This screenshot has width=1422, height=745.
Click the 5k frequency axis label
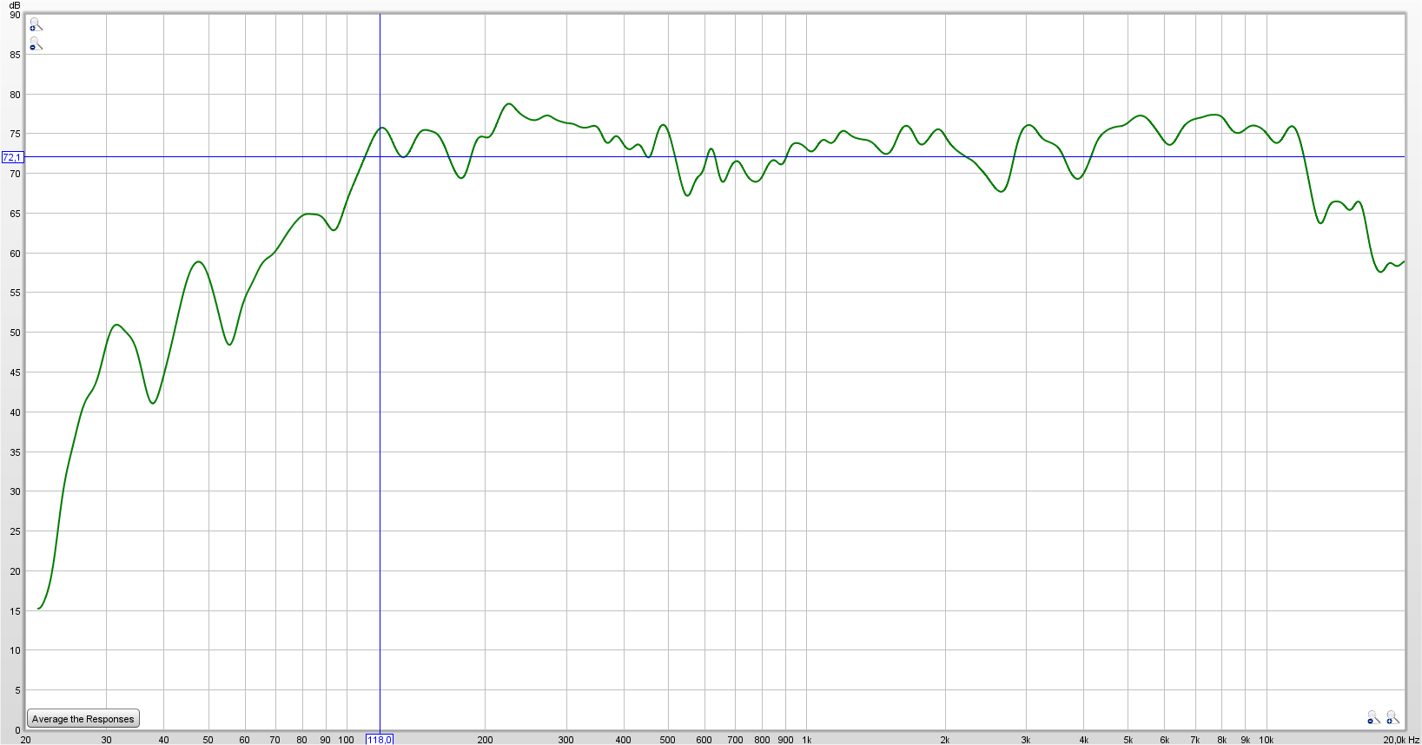point(1128,740)
